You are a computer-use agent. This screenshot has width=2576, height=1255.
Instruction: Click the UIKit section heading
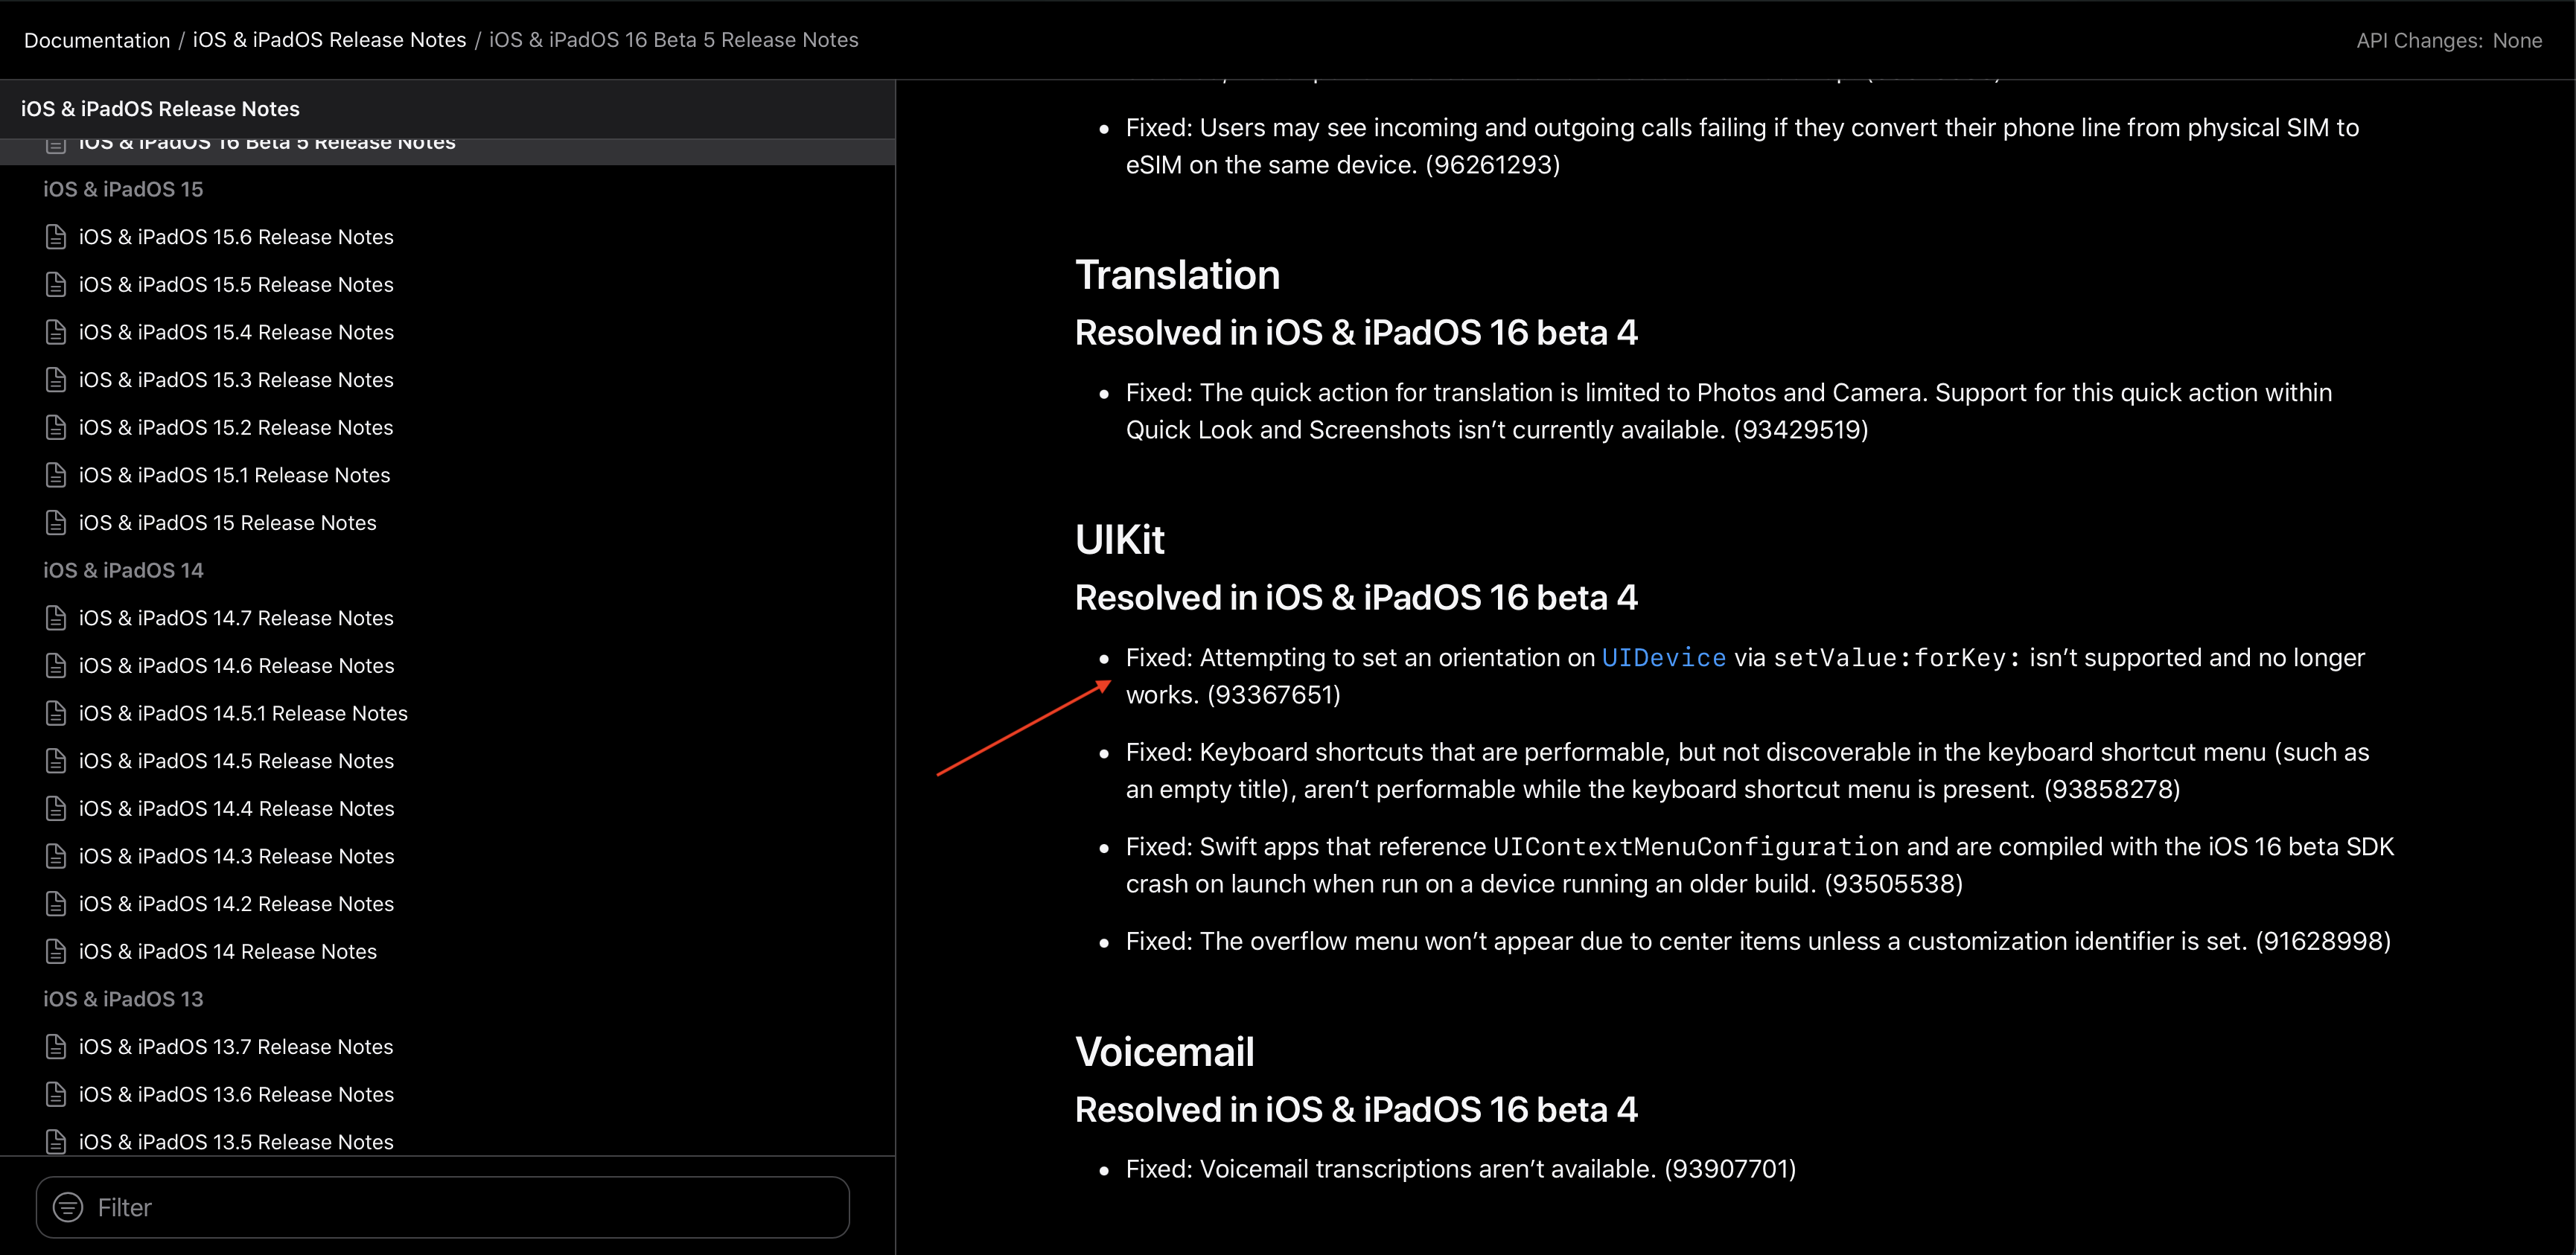1119,540
